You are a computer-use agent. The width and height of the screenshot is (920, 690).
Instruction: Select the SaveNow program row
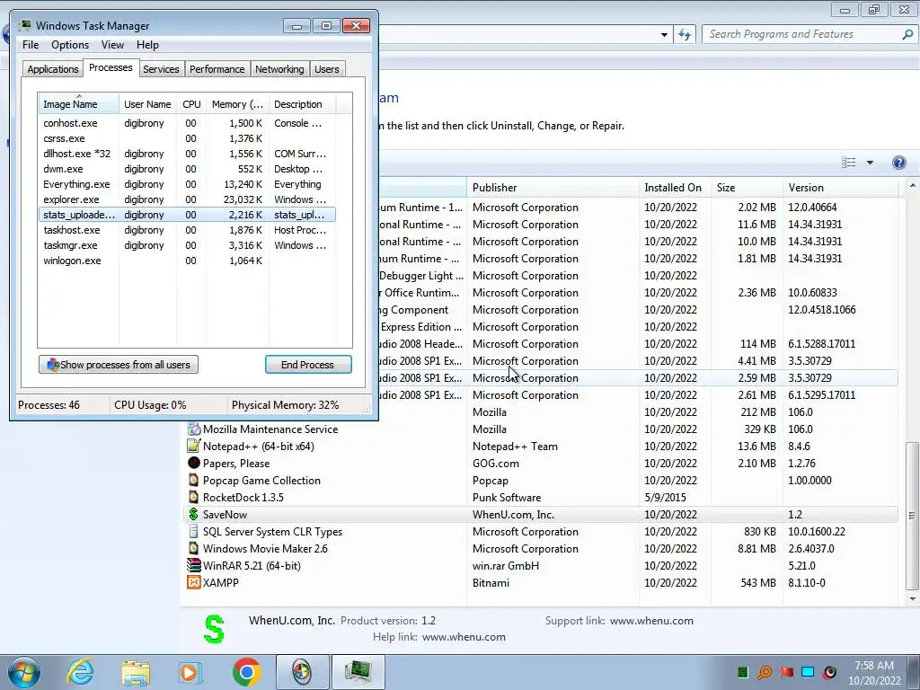[x=541, y=515]
